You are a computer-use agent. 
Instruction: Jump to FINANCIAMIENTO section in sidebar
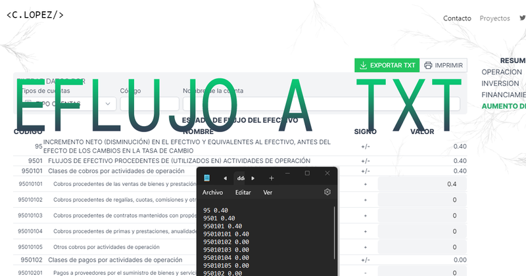point(504,95)
